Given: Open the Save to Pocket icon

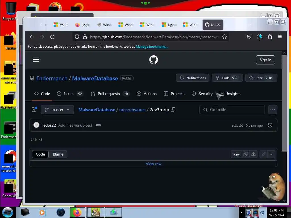Looking at the screenshot, I should [249, 37].
